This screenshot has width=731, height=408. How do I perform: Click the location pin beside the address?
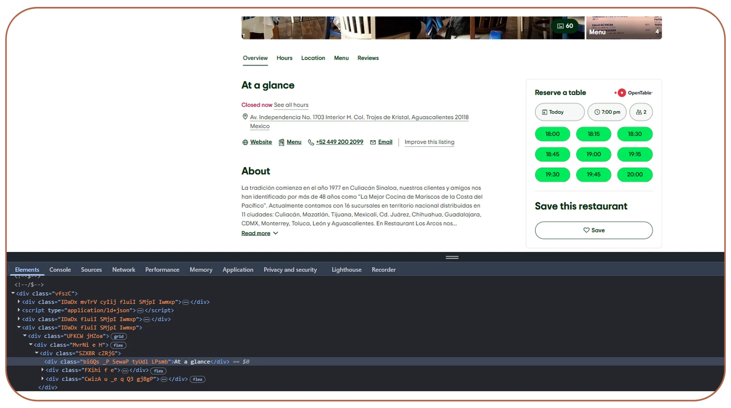(x=245, y=116)
